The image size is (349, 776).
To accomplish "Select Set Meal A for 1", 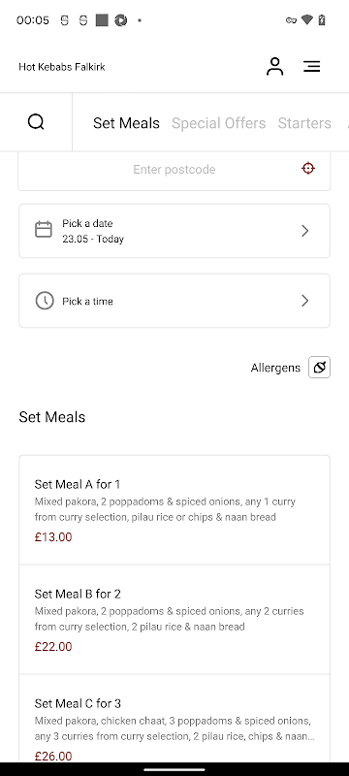I will coord(174,510).
